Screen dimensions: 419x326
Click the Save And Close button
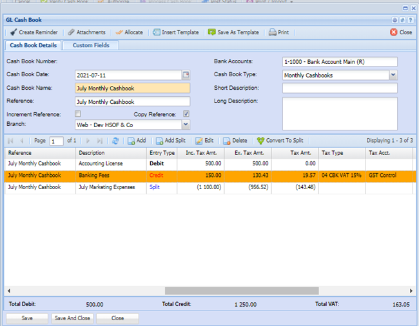72,318
